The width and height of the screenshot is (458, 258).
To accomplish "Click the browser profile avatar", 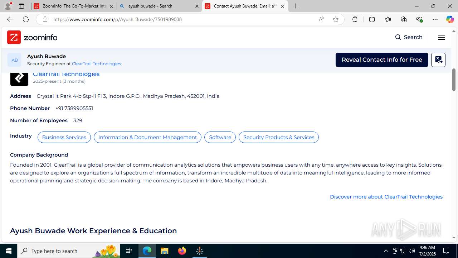I will [8, 6].
